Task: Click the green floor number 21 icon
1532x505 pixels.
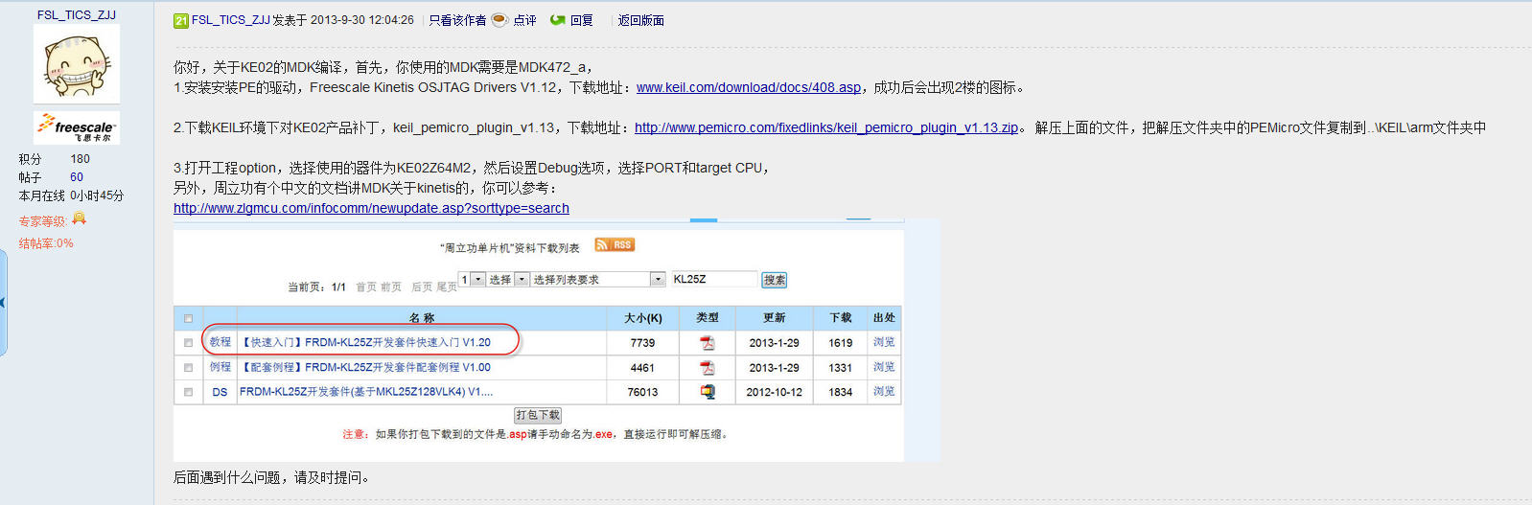Action: [x=181, y=20]
